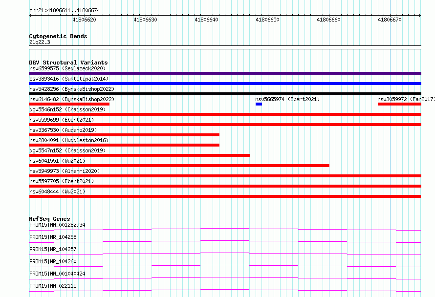Click the ruler position 41806630
The height and width of the screenshot is (297, 435).
pyautogui.click(x=145, y=20)
